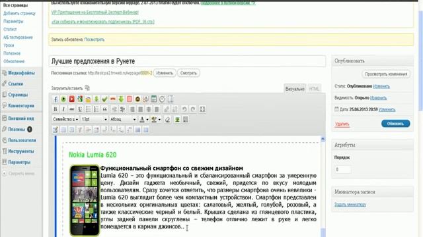Apply the current text color with the A button
The image size is (423, 237).
tap(142, 120)
